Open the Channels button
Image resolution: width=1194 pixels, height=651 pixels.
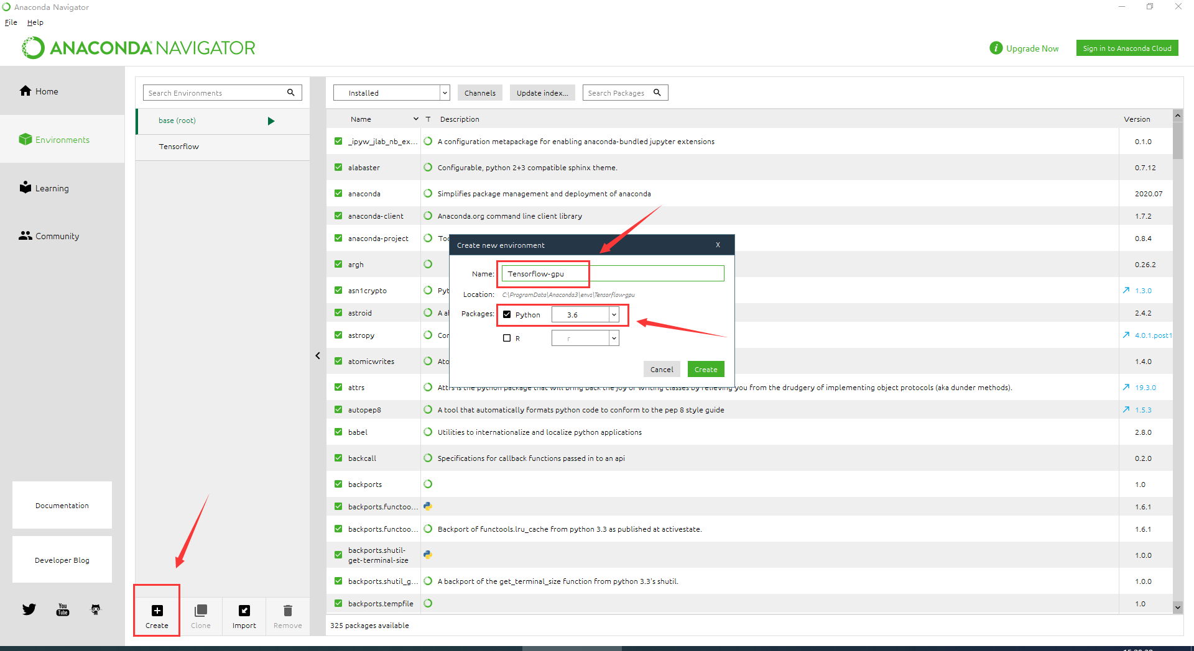click(479, 93)
